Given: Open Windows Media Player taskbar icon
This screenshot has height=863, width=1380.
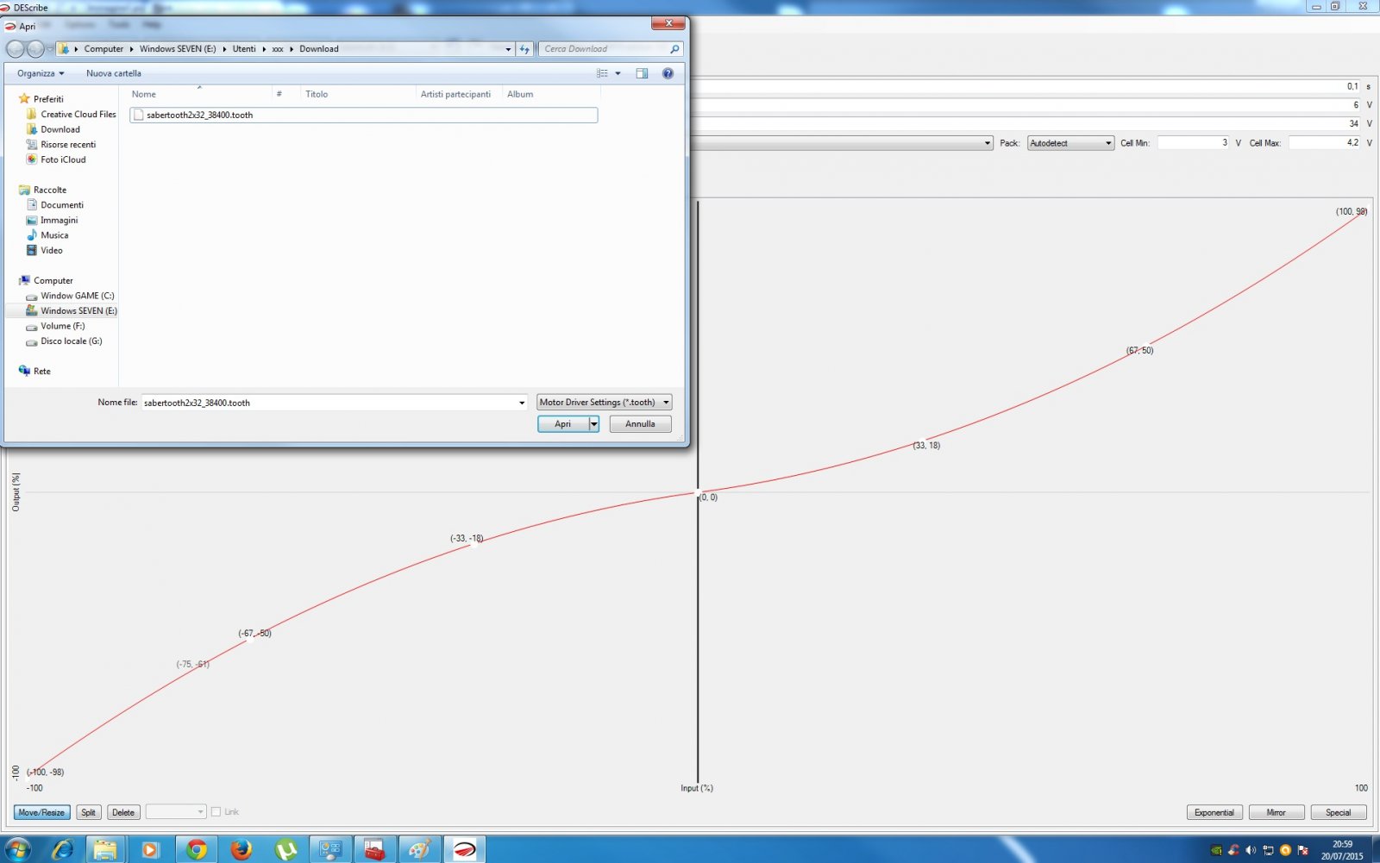Looking at the screenshot, I should 150,849.
